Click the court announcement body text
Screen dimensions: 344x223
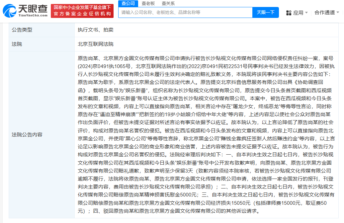coord(206,135)
